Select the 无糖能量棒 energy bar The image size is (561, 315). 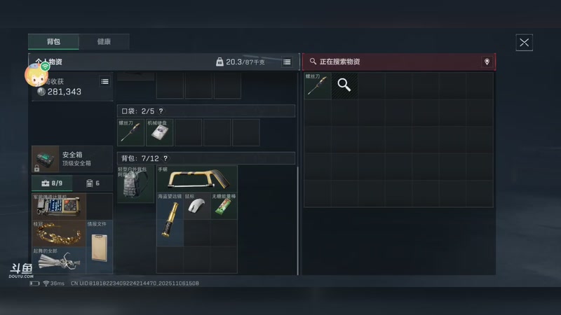(224, 206)
